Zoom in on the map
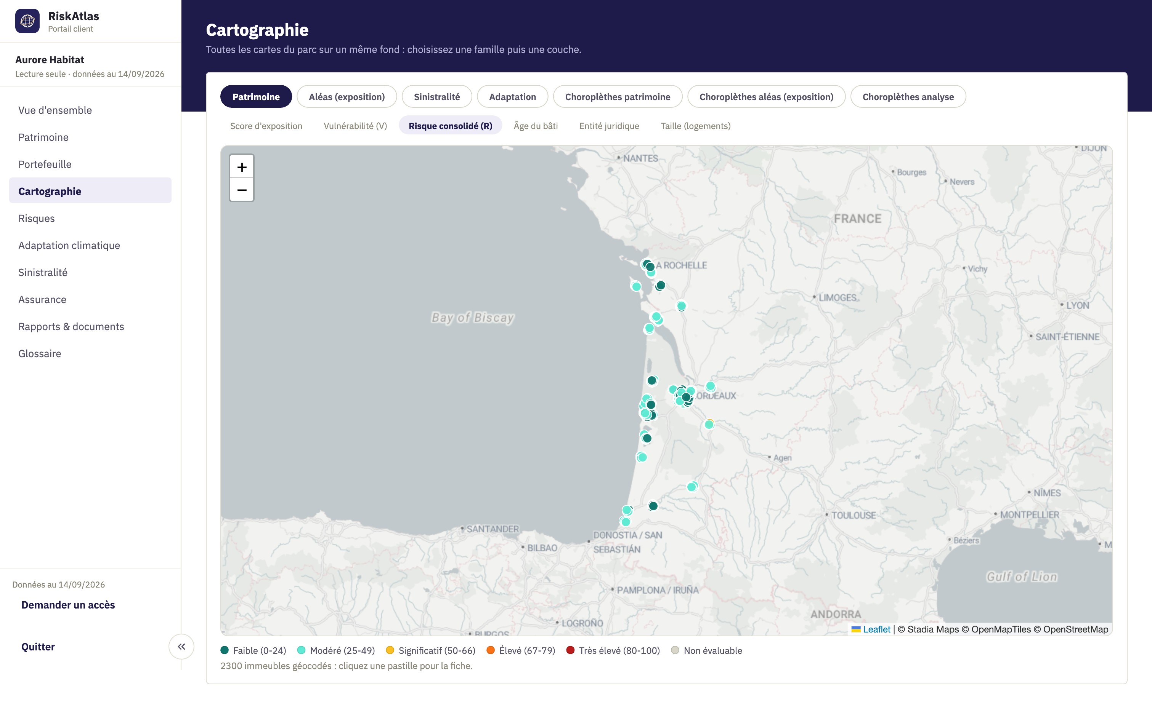 (x=242, y=167)
